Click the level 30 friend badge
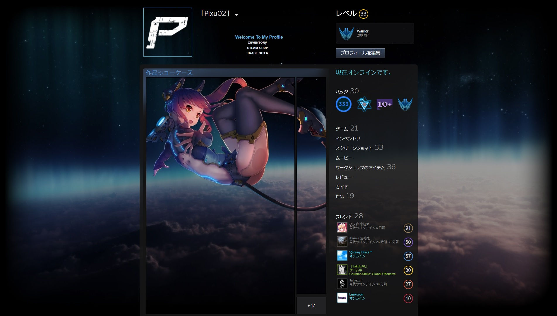 (x=408, y=270)
